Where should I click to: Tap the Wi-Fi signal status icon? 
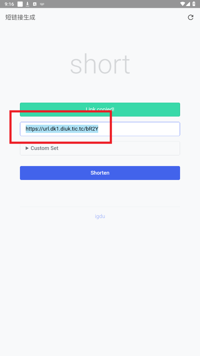pos(183,4)
